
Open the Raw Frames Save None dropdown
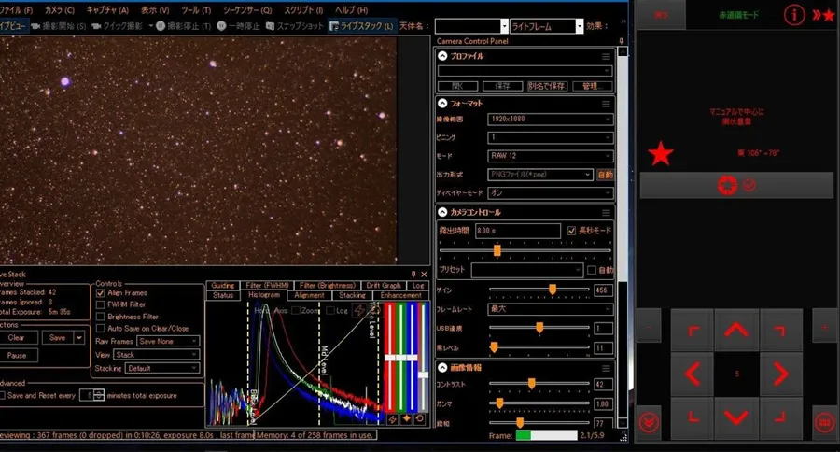click(x=168, y=342)
